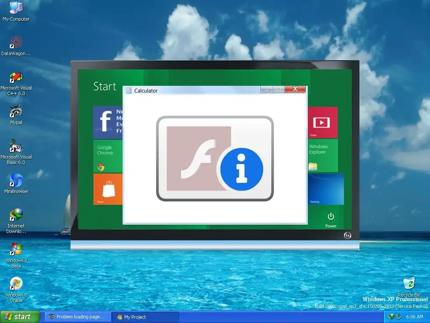Select Internet Download Manager desktop icon
Screen dimensions: 430x323
click(16, 221)
